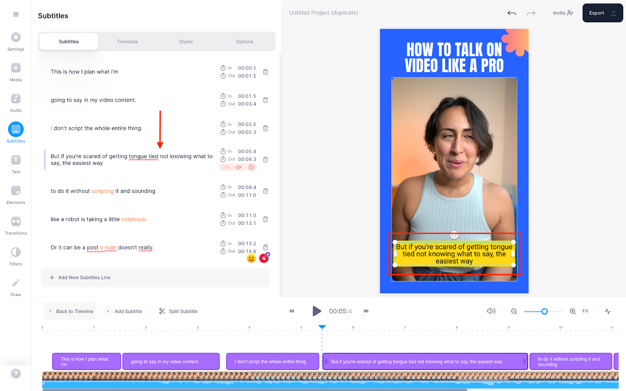Image resolution: width=626 pixels, height=391 pixels.
Task: Click Split Subtitle
Action: coord(178,311)
